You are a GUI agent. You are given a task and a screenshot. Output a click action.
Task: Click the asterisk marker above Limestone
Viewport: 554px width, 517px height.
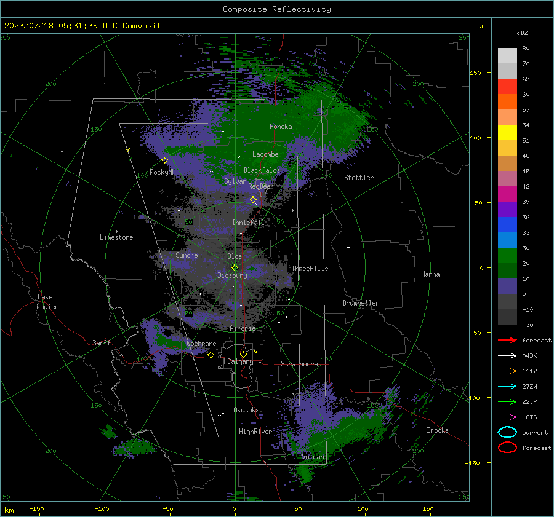pos(116,232)
